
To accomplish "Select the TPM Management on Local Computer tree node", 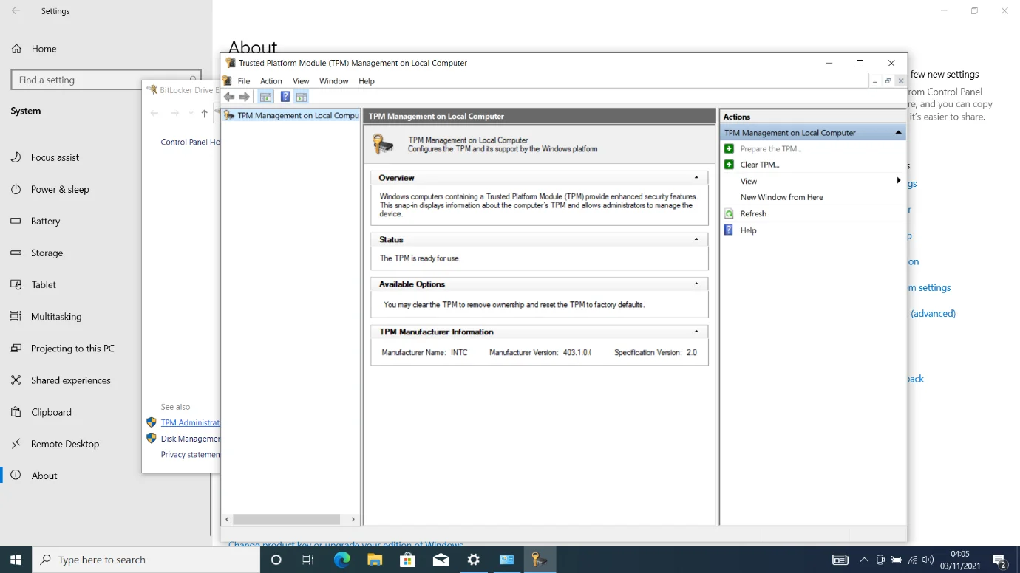I will pos(292,116).
